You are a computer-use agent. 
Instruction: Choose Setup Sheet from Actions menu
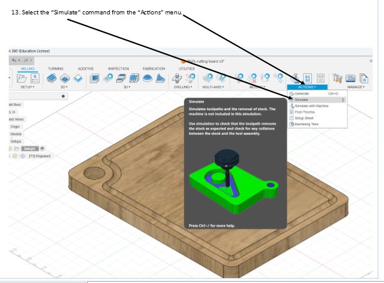[x=317, y=118]
